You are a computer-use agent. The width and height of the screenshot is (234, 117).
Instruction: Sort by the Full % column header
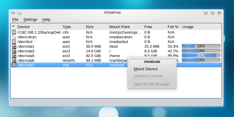pyautogui.click(x=173, y=27)
